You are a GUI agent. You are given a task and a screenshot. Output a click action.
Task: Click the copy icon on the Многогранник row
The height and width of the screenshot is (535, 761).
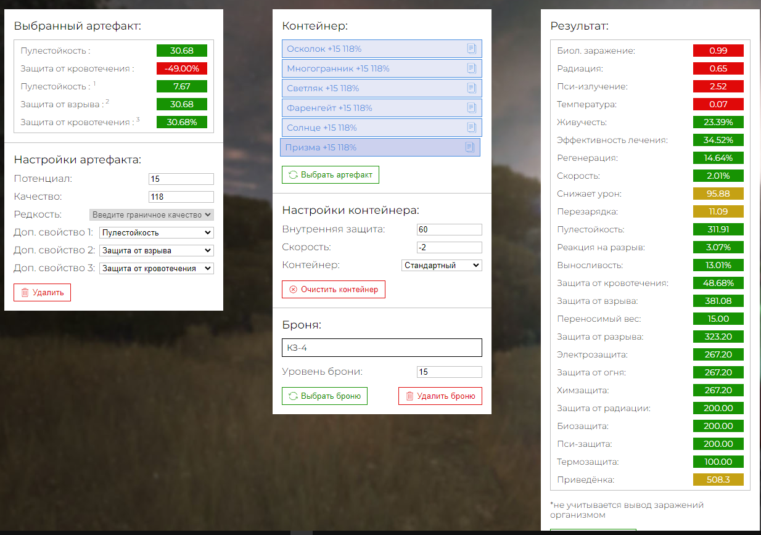click(x=472, y=68)
